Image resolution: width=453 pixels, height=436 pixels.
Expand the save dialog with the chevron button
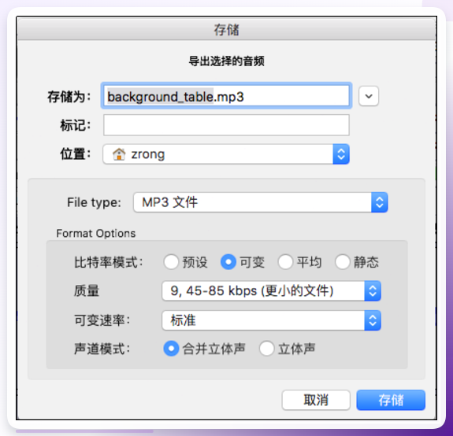[369, 96]
